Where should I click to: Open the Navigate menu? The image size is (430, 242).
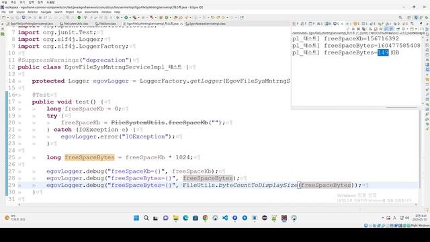(46, 12)
